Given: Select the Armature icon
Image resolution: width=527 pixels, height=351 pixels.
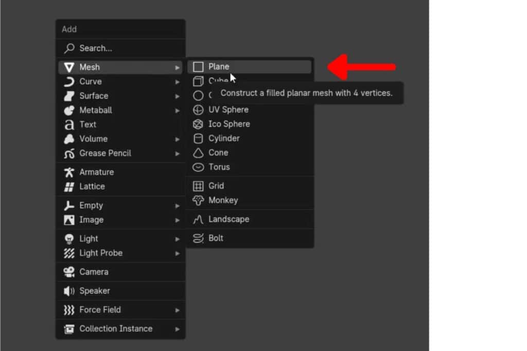Looking at the screenshot, I should coord(69,172).
